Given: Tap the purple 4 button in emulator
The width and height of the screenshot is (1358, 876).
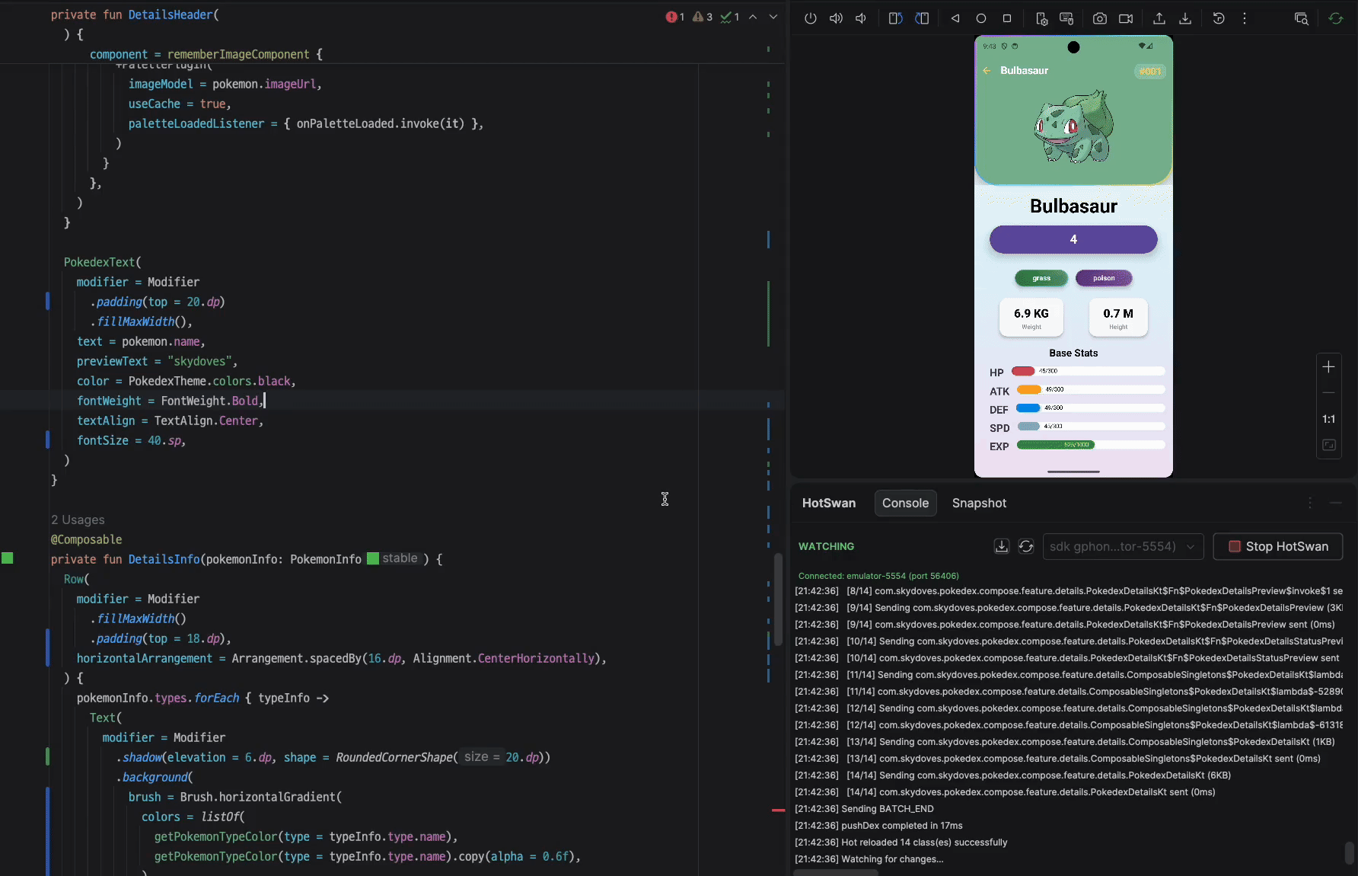Looking at the screenshot, I should click(1073, 239).
